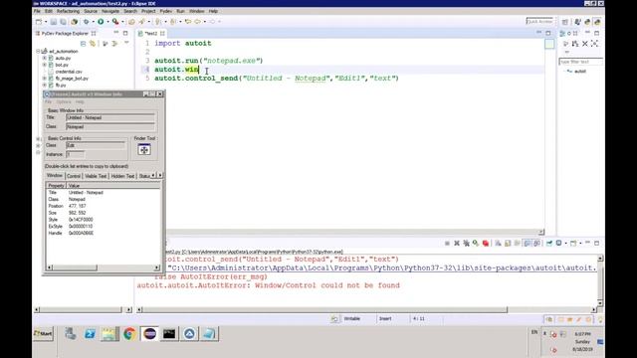Click the Instance field in Basic Control Info
This screenshot has width=637, height=358.
pyautogui.click(x=76, y=155)
